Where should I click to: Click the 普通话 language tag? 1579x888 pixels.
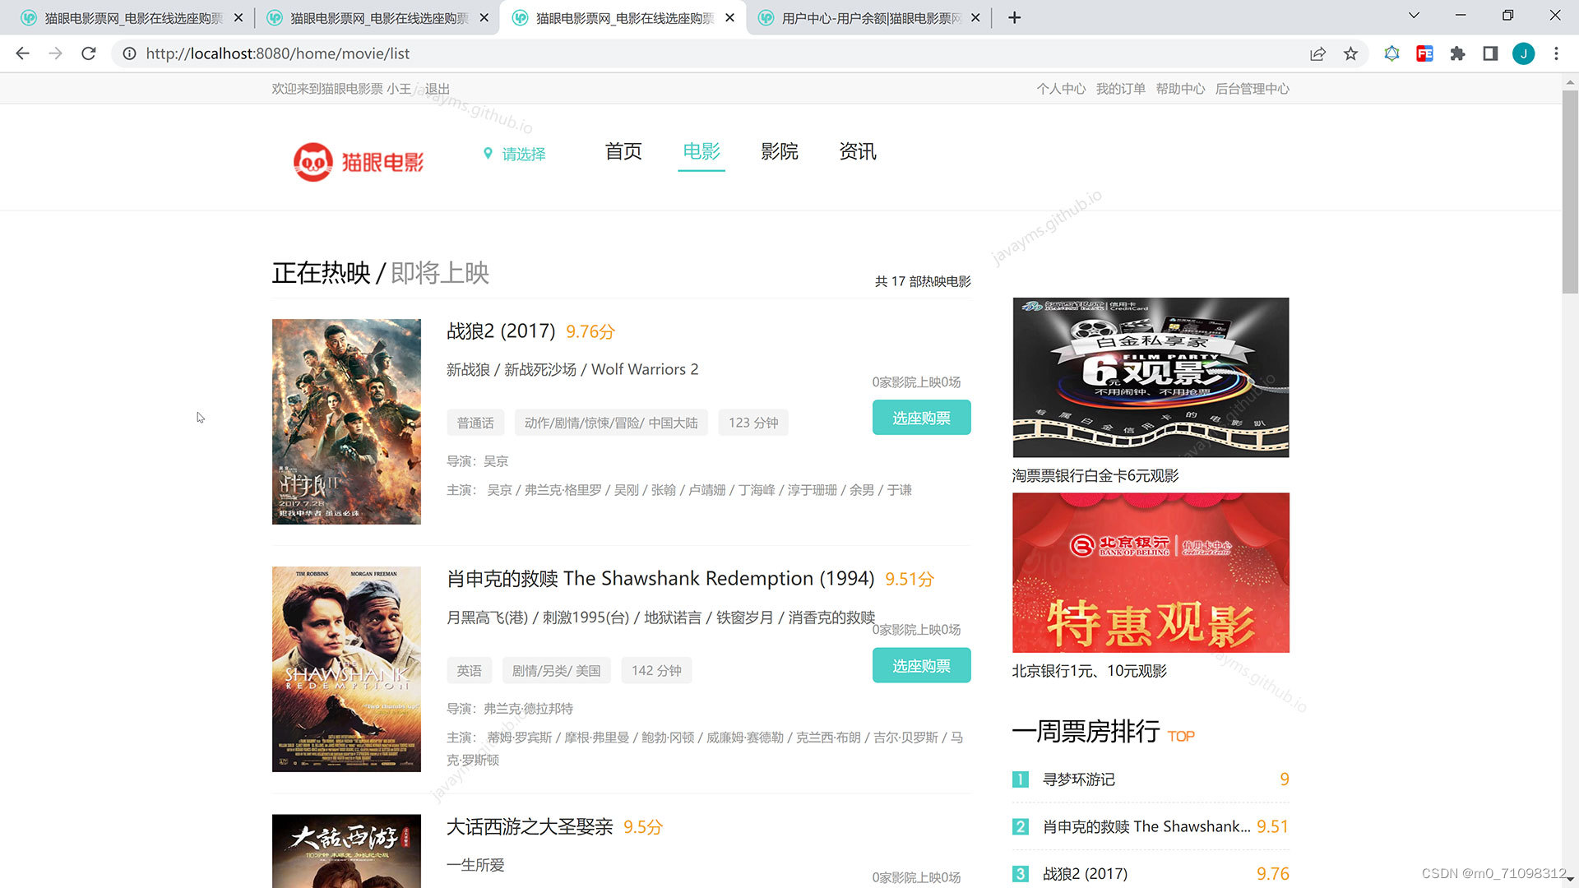[475, 423]
